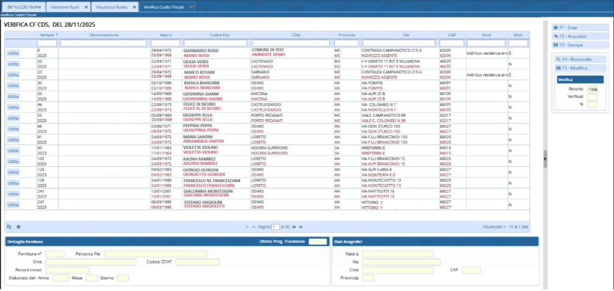Click F2 - Acquisisci button

pos(580,36)
